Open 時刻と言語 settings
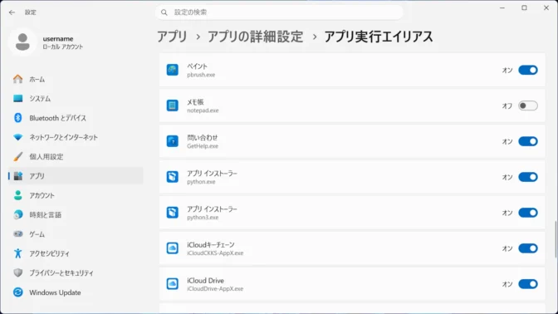The width and height of the screenshot is (558, 314). tap(76, 214)
